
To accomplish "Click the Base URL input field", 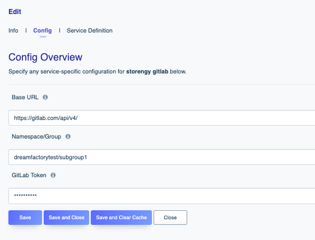I will pos(162,118).
